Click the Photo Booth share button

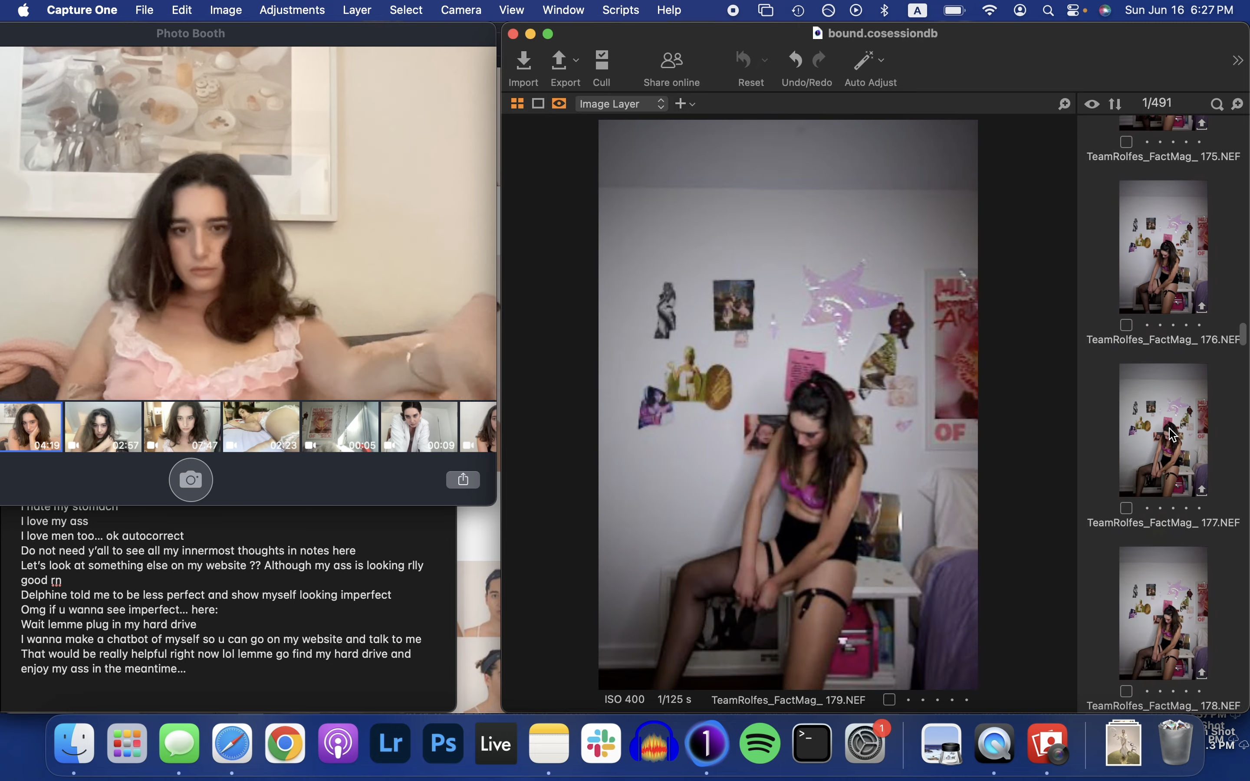(463, 480)
